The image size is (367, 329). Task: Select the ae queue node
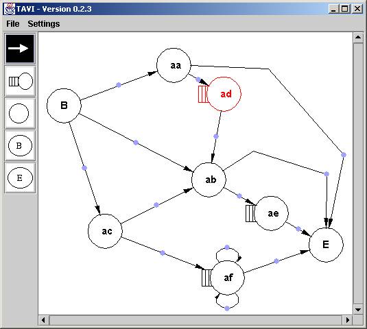point(267,213)
